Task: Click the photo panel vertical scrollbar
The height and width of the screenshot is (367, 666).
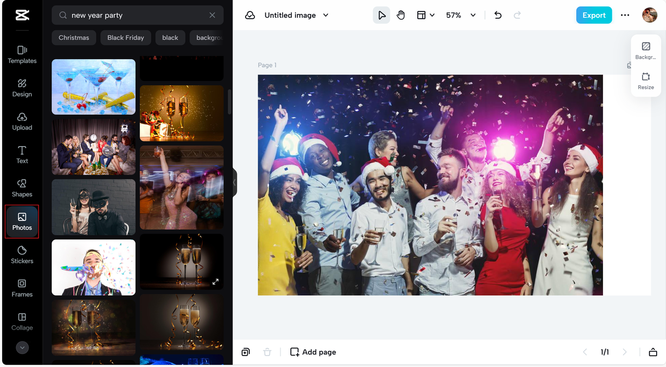Action: (229, 102)
